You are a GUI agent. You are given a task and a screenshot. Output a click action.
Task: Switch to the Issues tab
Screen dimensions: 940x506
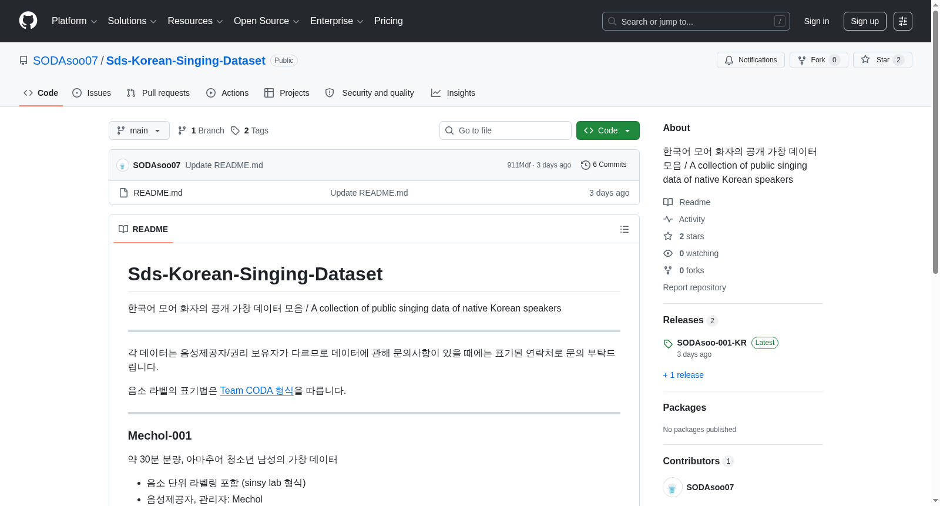(92, 93)
